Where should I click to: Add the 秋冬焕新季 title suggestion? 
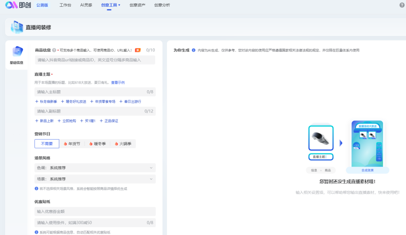point(46,102)
